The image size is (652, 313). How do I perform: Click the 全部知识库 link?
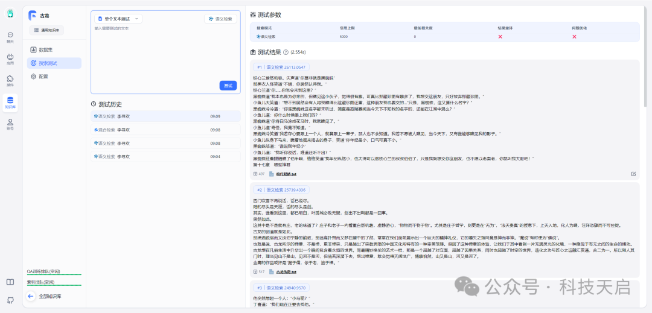click(x=50, y=296)
